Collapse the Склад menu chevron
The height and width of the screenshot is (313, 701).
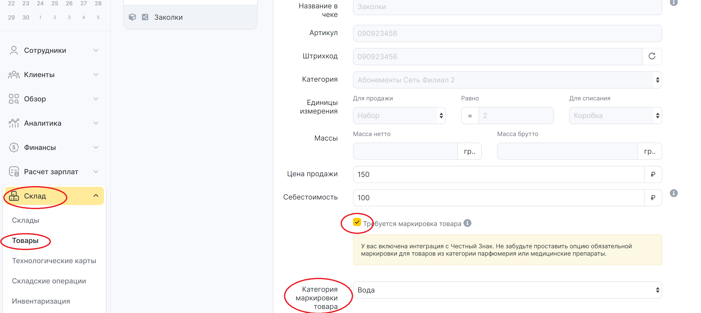click(96, 195)
